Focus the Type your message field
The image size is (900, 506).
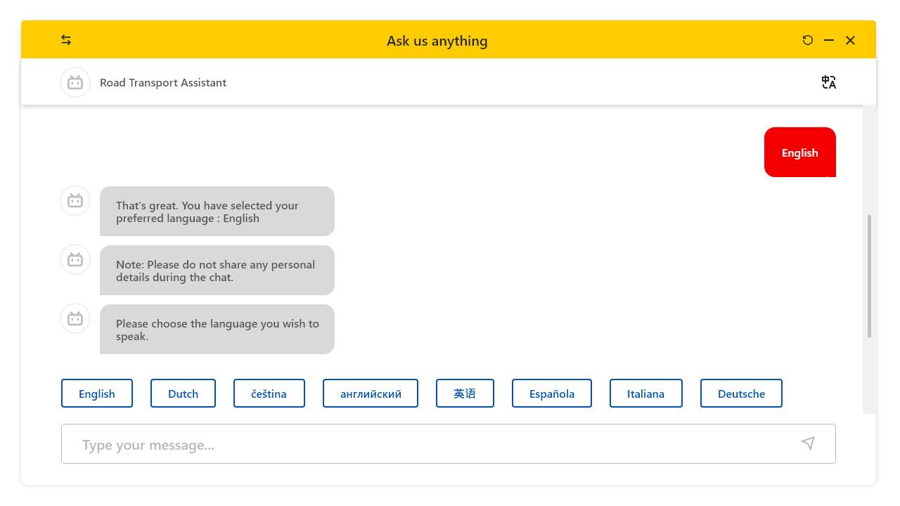429,444
